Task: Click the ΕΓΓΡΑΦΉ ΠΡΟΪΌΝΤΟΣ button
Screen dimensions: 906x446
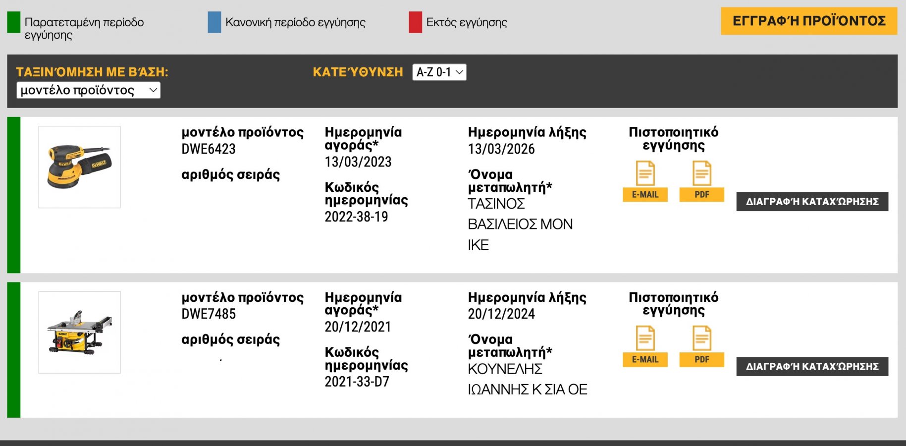Action: click(x=808, y=21)
